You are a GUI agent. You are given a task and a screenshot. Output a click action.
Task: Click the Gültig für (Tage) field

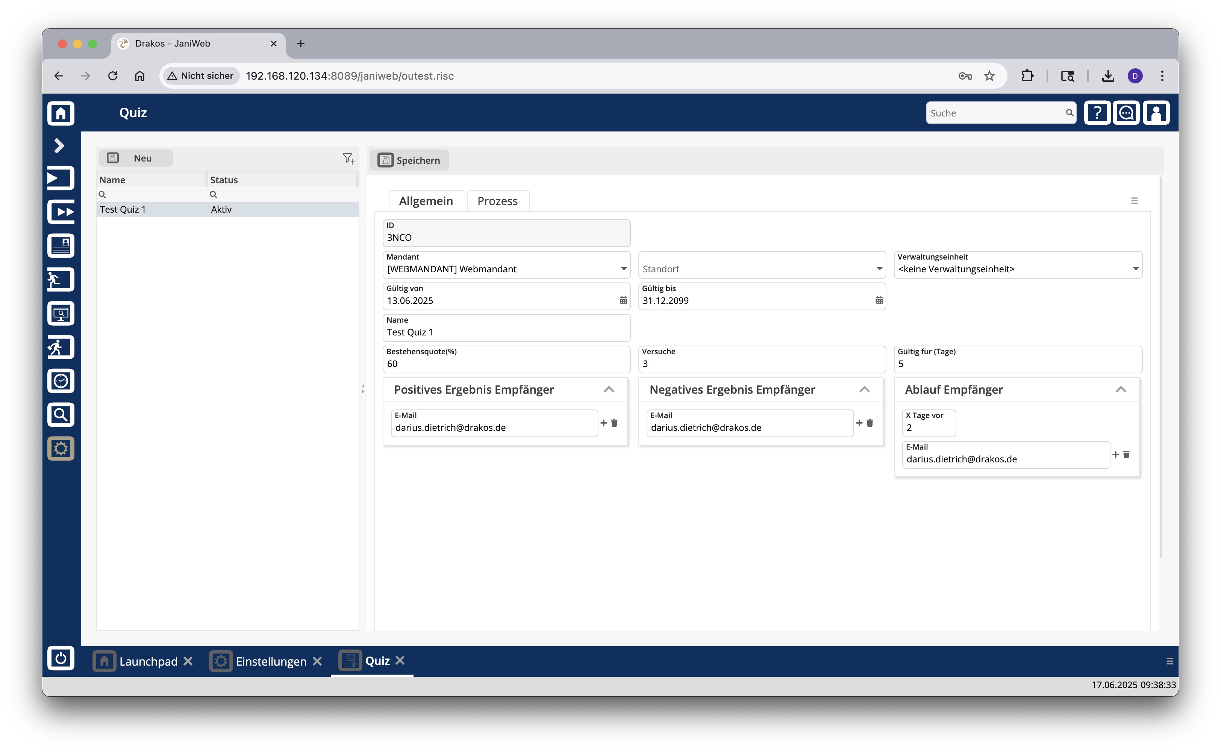pos(1018,360)
